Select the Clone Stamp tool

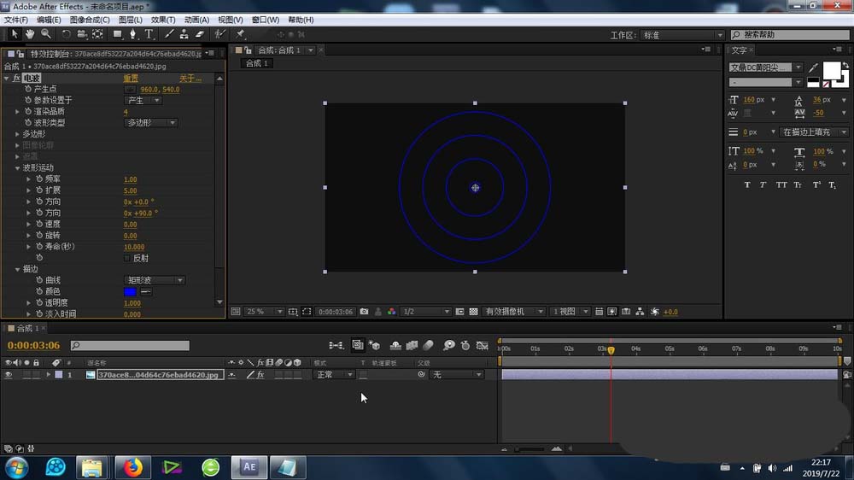(184, 34)
